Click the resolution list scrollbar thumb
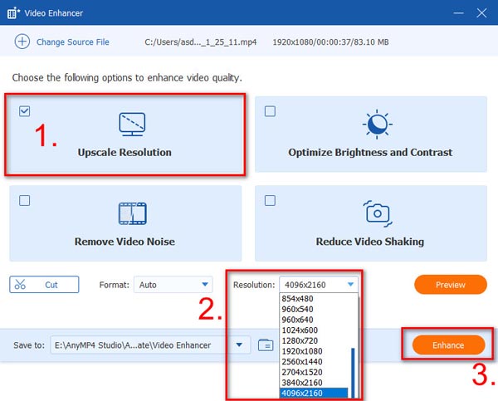Viewport: 498px width, 401px height. (353, 373)
